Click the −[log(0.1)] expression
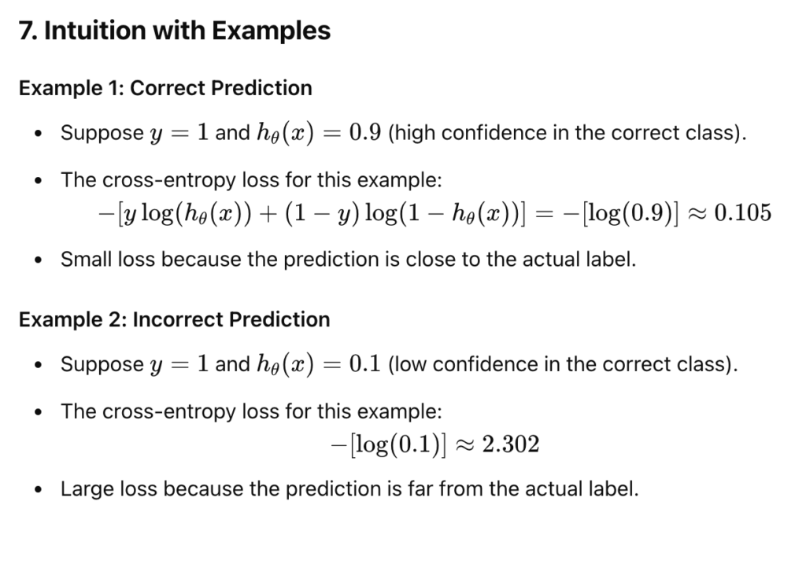The height and width of the screenshot is (564, 806). [x=389, y=444]
